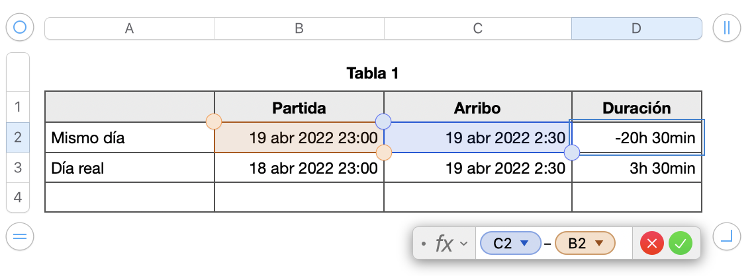This screenshot has width=756, height=276.
Task: Click the Tabla 1 table title
Action: 373,73
